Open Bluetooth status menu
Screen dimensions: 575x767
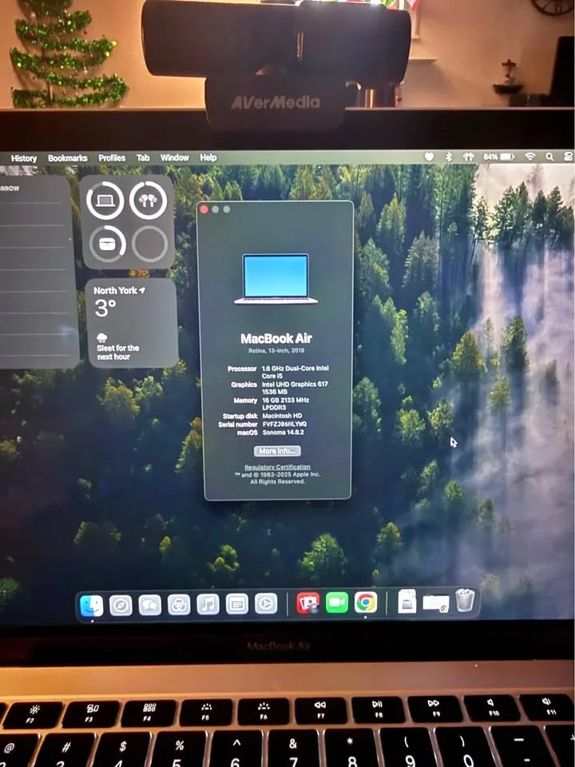pos(449,157)
